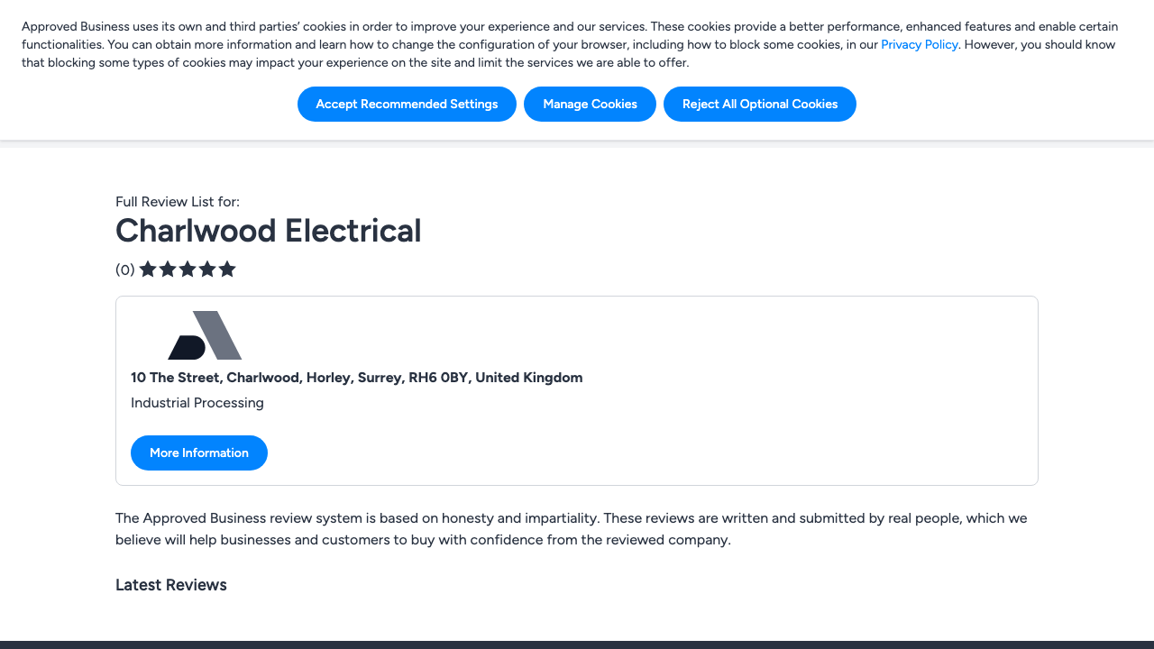Select the second rating star
This screenshot has width=1154, height=649.
pos(168,269)
